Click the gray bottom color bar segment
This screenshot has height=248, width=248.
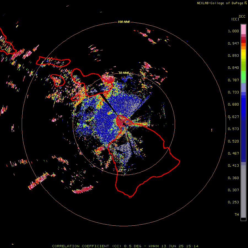click(x=243, y=192)
